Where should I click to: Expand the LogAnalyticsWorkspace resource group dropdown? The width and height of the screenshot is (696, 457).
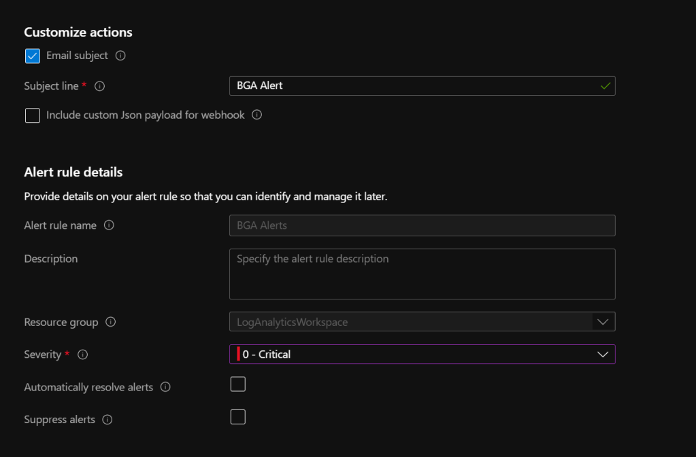click(x=602, y=322)
